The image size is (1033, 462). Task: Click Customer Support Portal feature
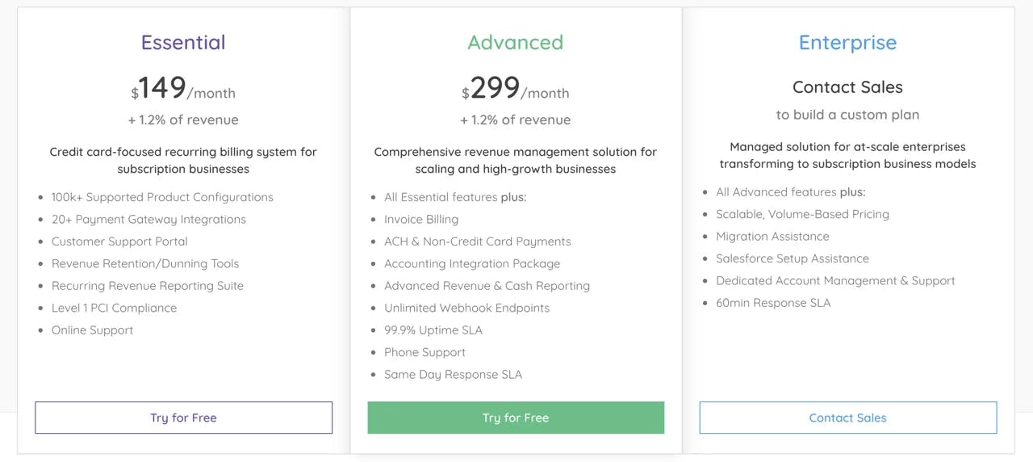pyautogui.click(x=119, y=241)
